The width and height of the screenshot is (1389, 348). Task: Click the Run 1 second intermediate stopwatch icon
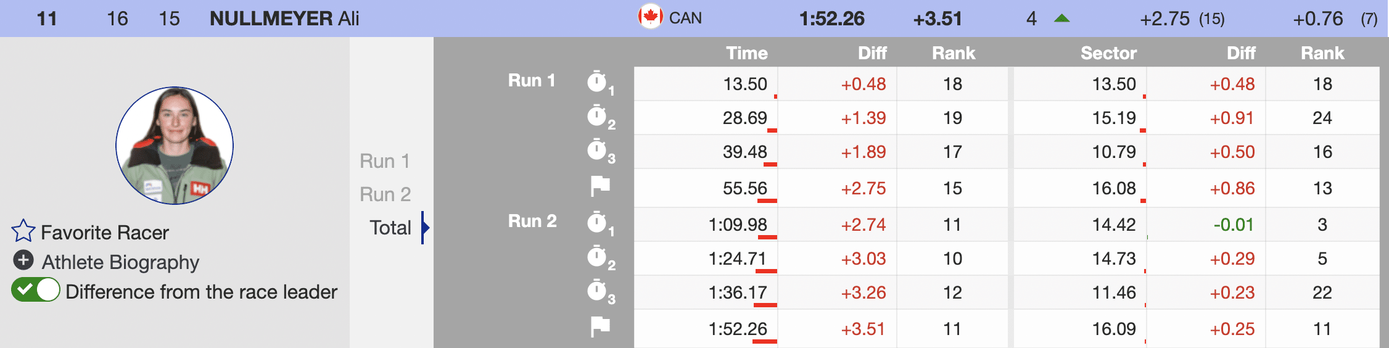[596, 115]
